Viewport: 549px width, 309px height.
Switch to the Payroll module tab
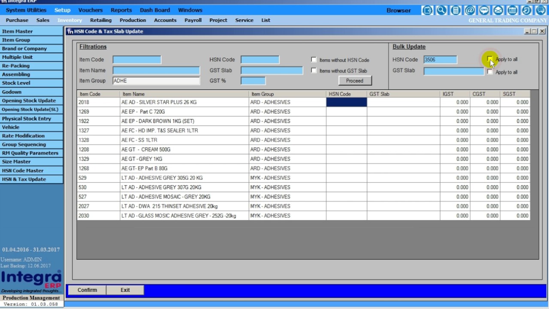(193, 20)
